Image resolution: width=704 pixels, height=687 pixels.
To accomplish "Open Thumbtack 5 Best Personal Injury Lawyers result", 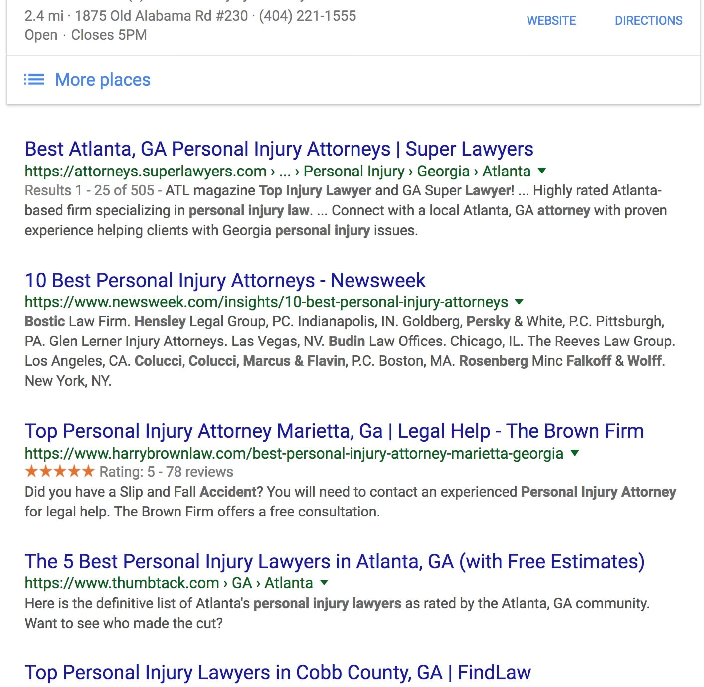I will click(334, 562).
